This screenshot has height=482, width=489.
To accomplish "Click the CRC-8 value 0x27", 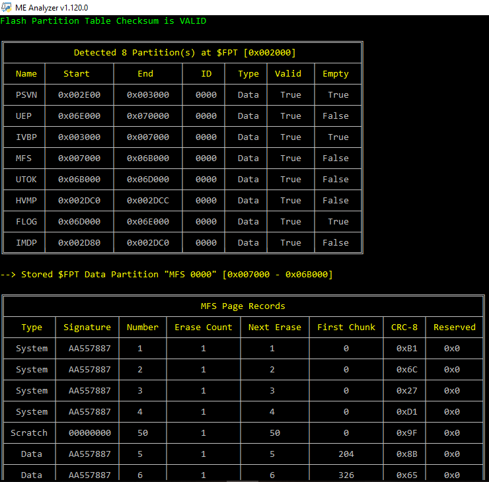I will tap(406, 391).
